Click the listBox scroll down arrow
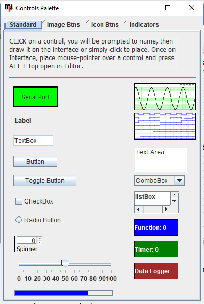The width and height of the screenshot is (204, 304). pyautogui.click(x=174, y=201)
